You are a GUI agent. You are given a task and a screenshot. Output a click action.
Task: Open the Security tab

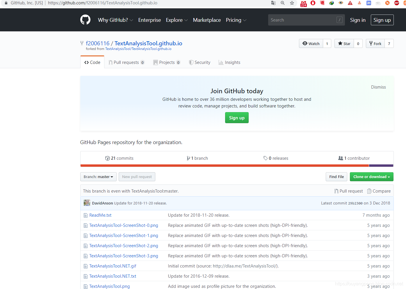click(200, 62)
